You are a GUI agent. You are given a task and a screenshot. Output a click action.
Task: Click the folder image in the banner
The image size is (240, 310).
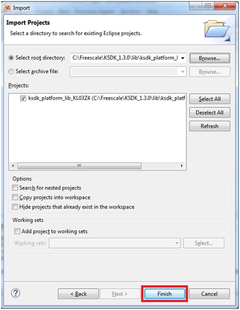[217, 30]
